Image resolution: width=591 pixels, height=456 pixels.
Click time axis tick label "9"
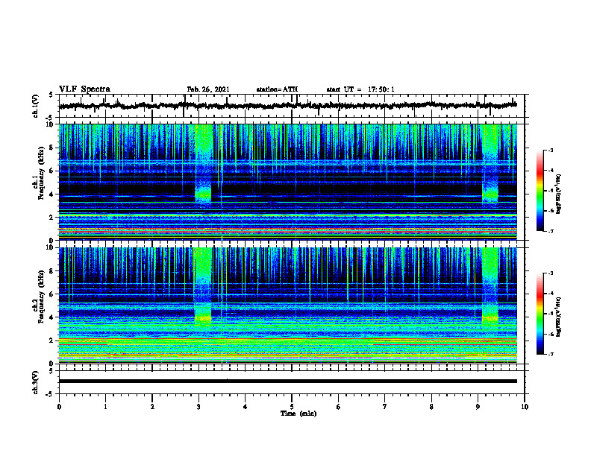478,407
